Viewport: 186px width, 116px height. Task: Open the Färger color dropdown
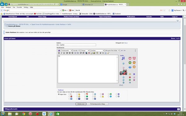click(85, 50)
